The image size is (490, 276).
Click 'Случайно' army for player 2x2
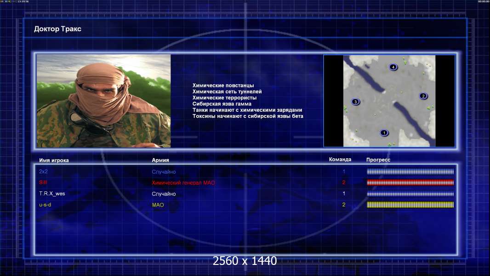tap(164, 172)
